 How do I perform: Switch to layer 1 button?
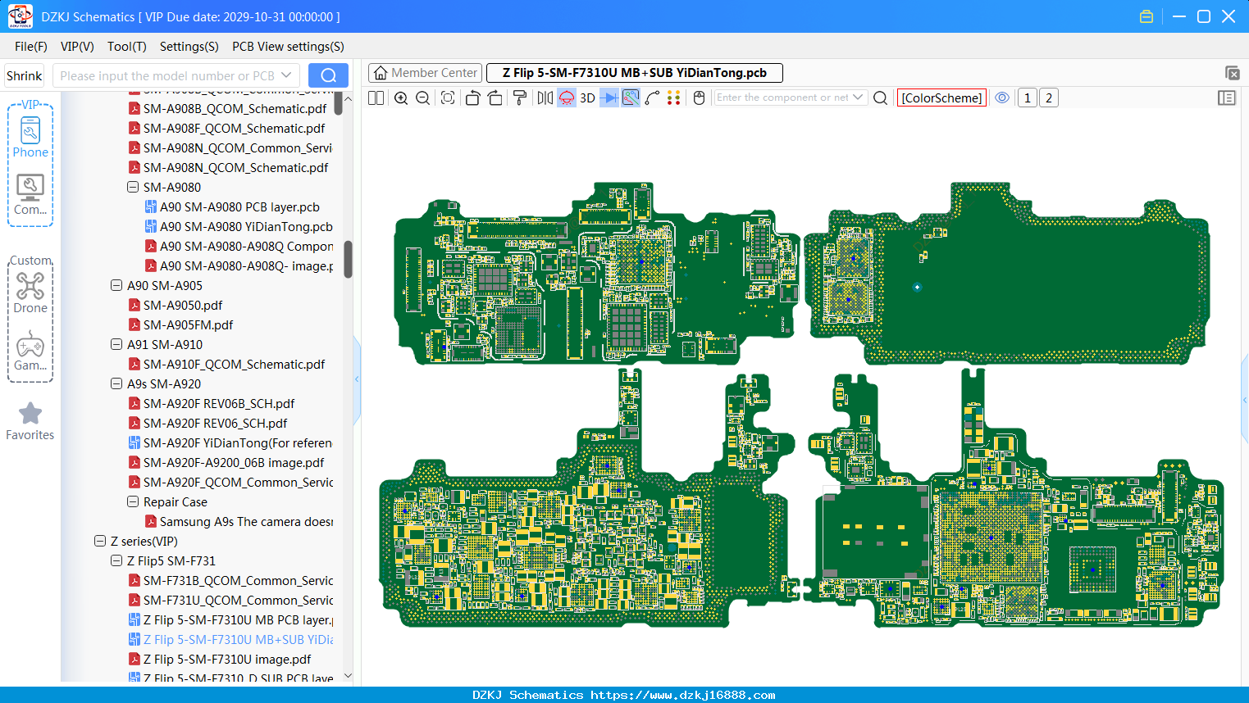coord(1027,98)
